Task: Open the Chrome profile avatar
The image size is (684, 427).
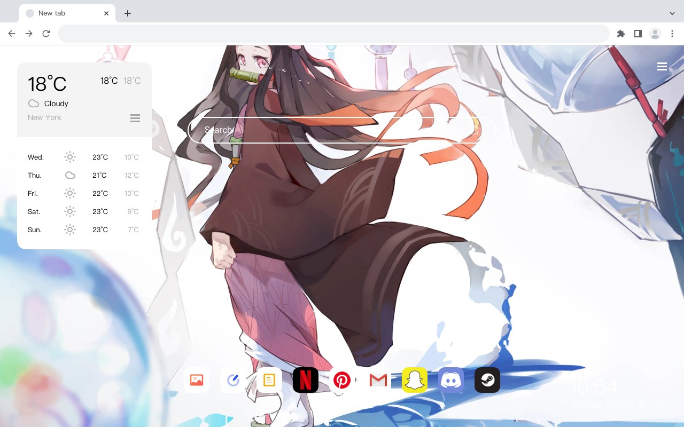Action: (x=655, y=34)
